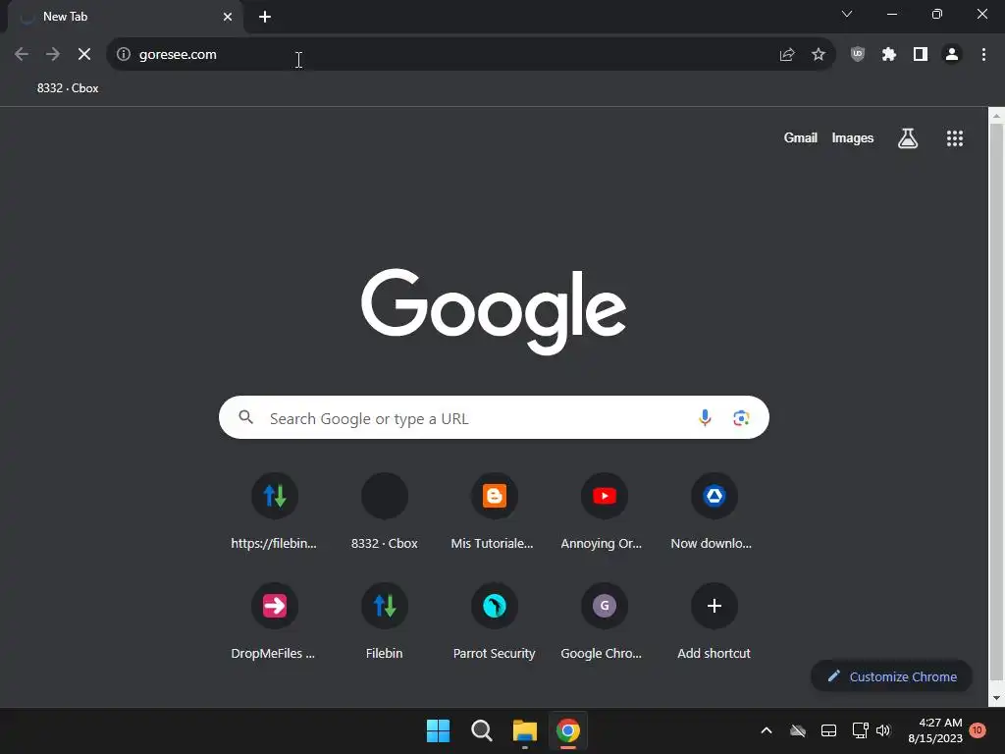Viewport: 1005px width, 754px height.
Task: Close the New Tab tab
Action: click(x=228, y=17)
